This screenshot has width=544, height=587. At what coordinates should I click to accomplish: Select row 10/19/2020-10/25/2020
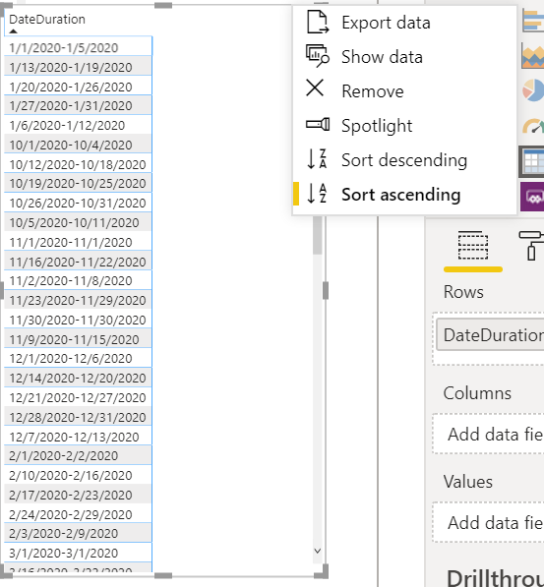[78, 184]
